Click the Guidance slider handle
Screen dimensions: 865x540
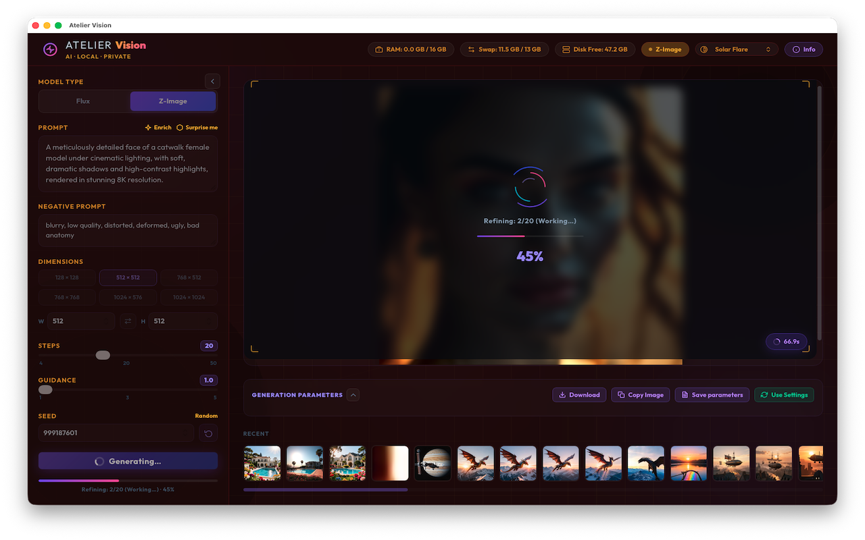click(x=45, y=389)
